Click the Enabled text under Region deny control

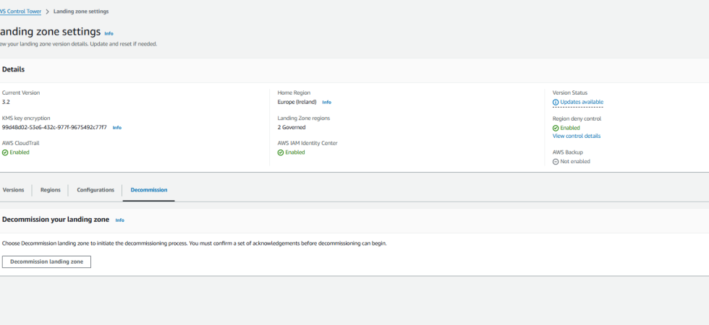point(570,129)
